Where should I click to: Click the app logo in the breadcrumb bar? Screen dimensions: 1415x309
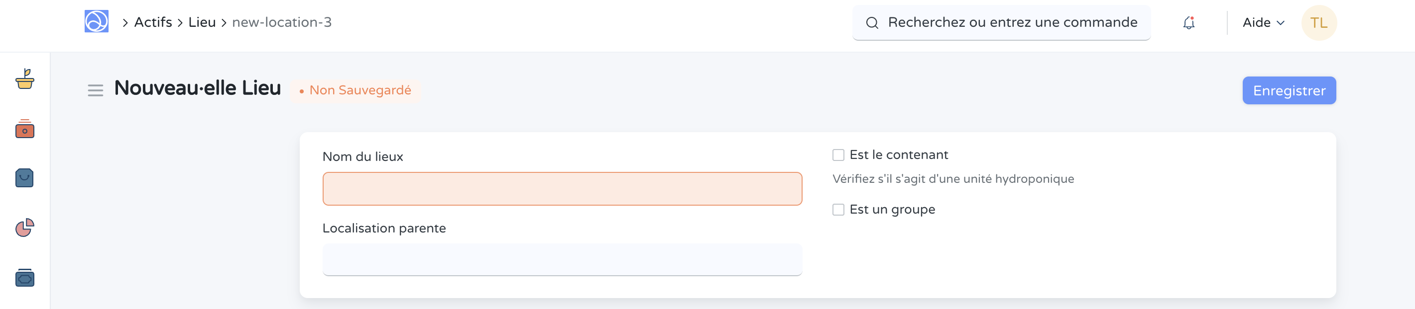pyautogui.click(x=97, y=22)
